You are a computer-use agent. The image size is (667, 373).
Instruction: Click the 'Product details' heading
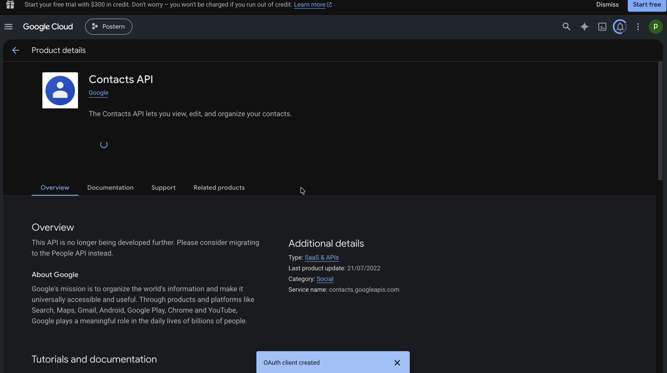59,50
